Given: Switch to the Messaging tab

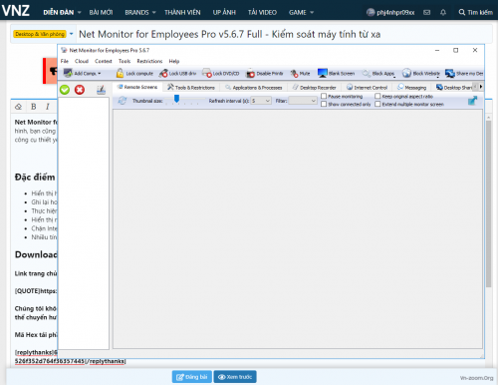Looking at the screenshot, I should (412, 88).
